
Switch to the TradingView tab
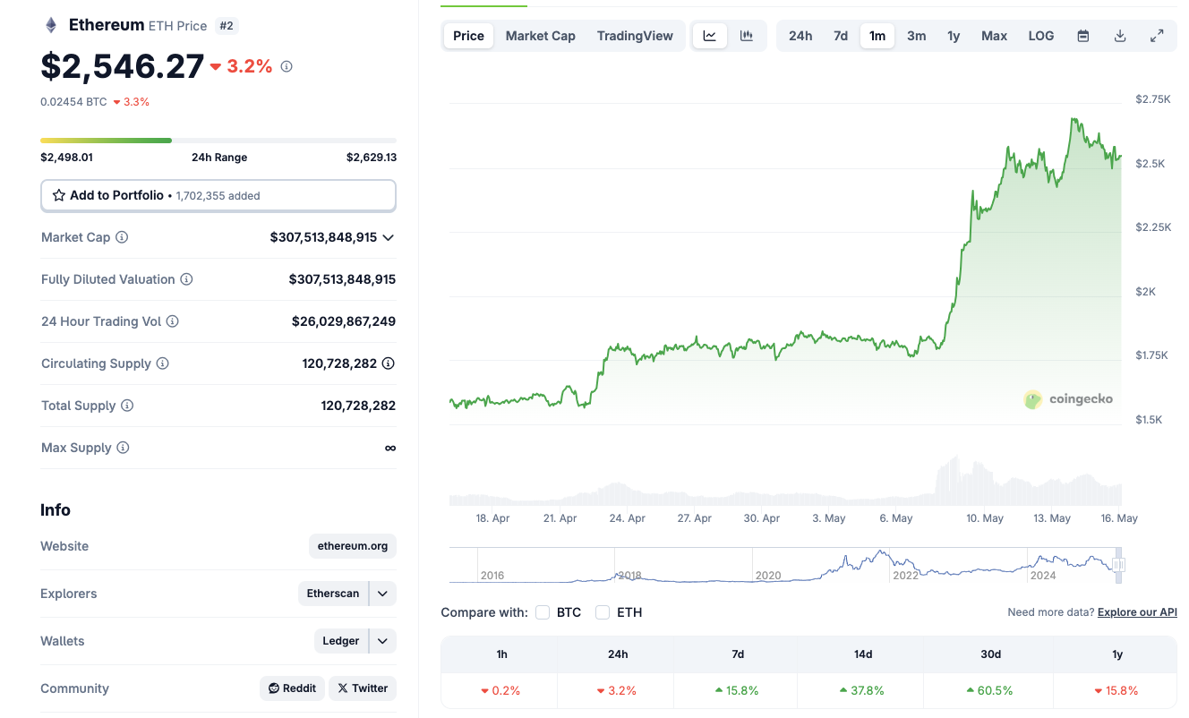point(635,36)
